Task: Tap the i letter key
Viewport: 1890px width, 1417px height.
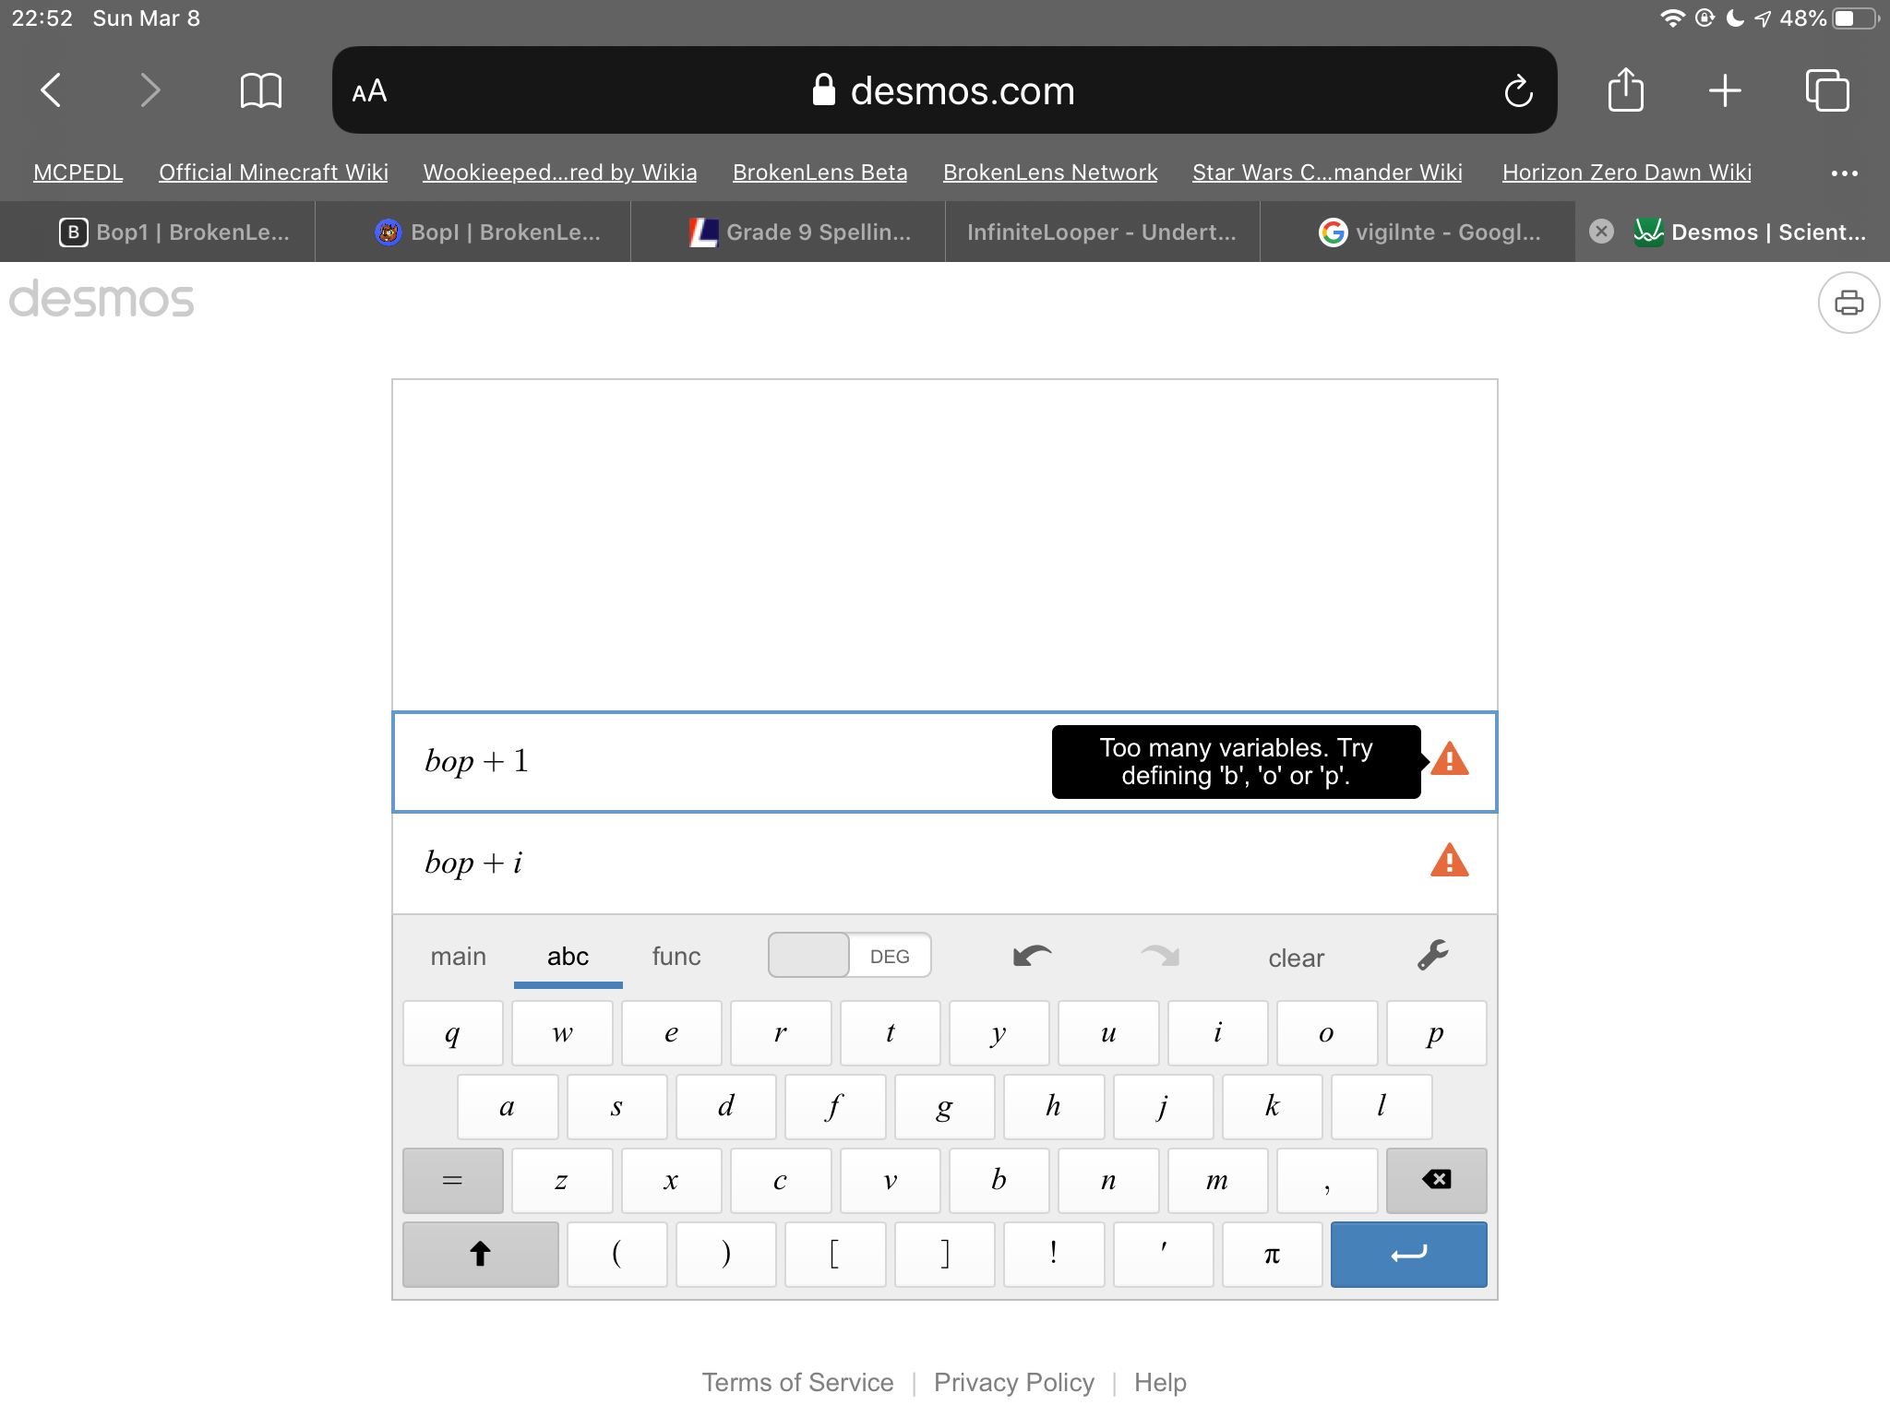Action: (1217, 1032)
